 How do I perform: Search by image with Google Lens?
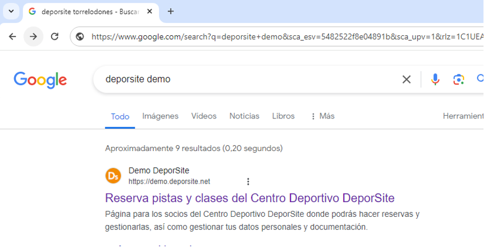tap(458, 79)
